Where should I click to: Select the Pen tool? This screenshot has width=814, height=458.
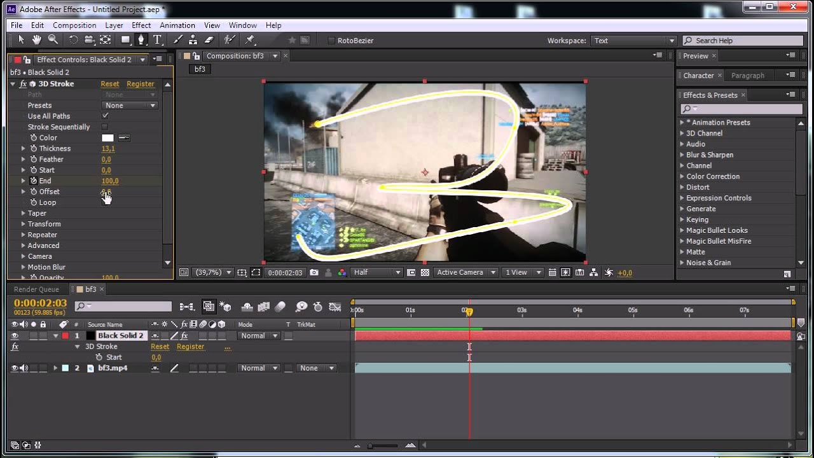point(141,40)
